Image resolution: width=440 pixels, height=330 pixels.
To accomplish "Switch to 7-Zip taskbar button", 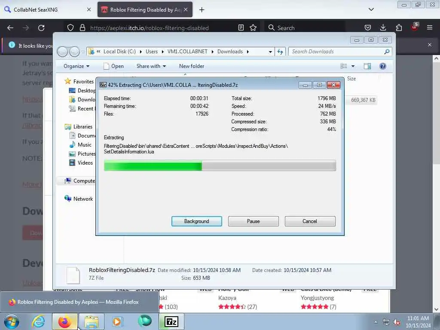I will 171,321.
